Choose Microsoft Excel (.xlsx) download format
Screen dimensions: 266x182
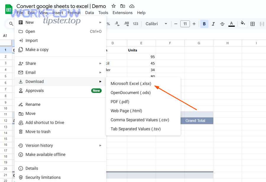pyautogui.click(x=131, y=84)
